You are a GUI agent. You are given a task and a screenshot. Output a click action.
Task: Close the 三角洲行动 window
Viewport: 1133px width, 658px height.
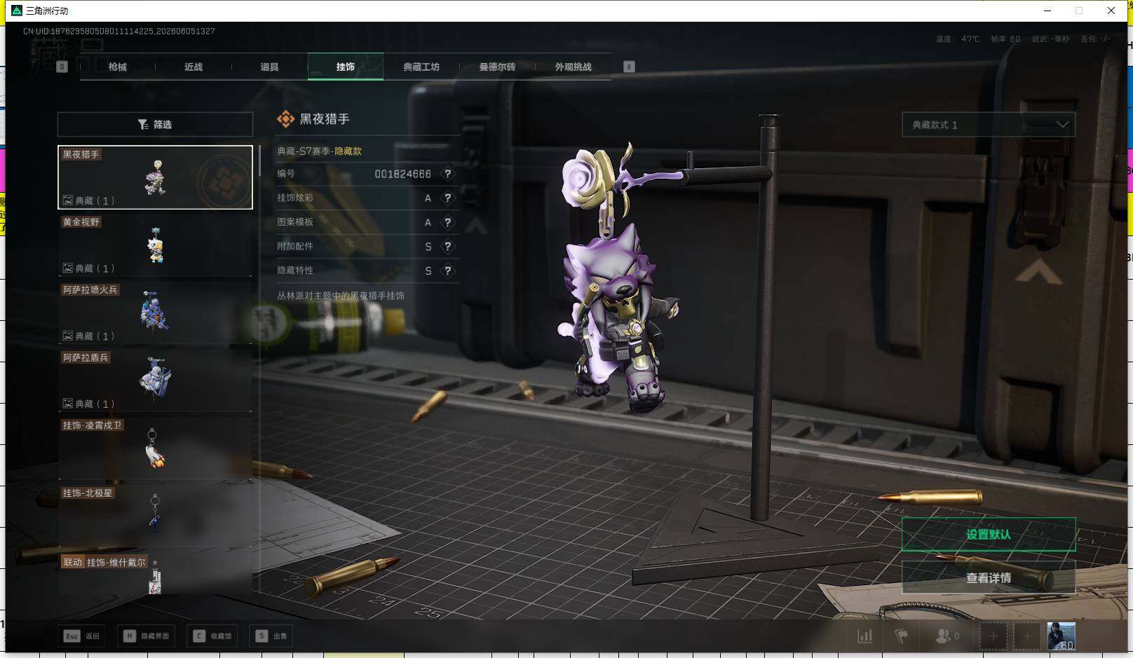1111,11
